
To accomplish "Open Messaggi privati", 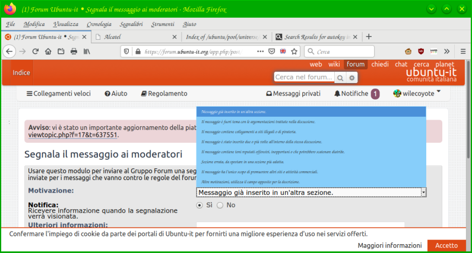I will 293,94.
